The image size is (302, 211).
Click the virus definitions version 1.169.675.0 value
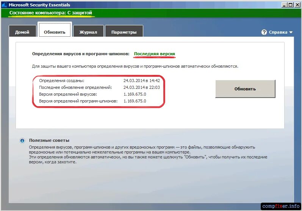click(135, 95)
